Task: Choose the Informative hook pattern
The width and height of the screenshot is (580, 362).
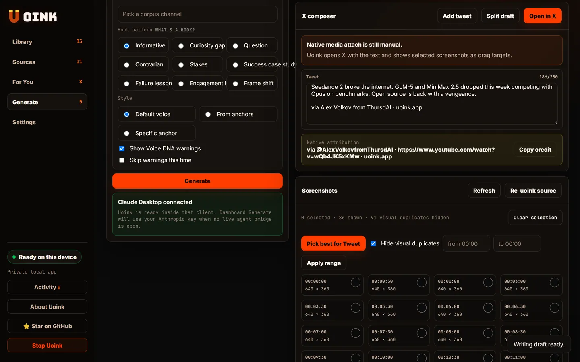Action: click(143, 45)
